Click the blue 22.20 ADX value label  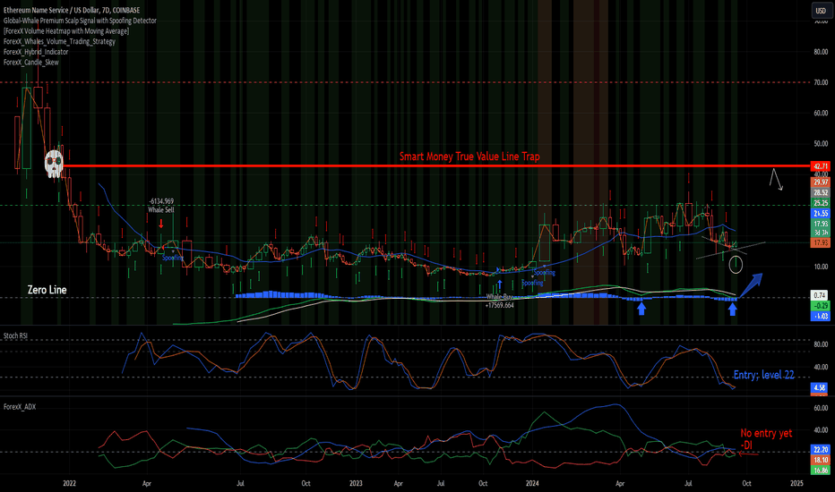point(820,449)
